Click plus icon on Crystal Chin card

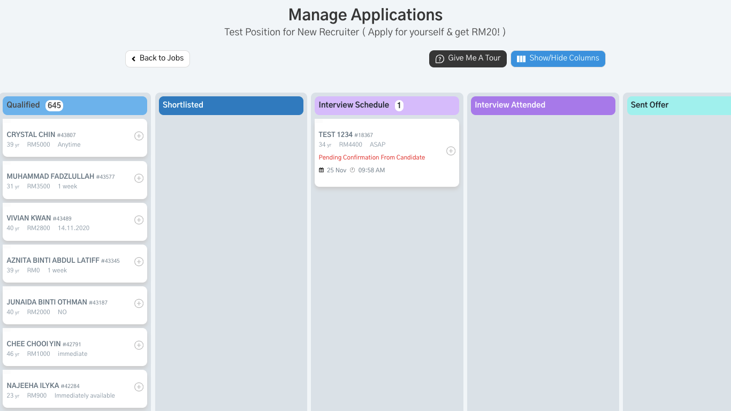point(139,136)
